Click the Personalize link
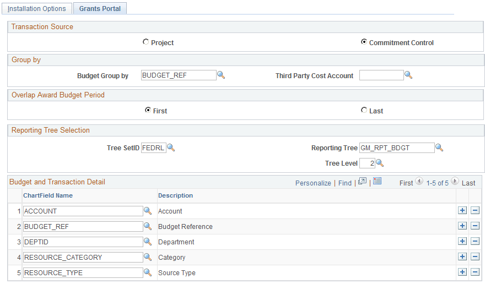This screenshot has height=284, width=485. 313,183
